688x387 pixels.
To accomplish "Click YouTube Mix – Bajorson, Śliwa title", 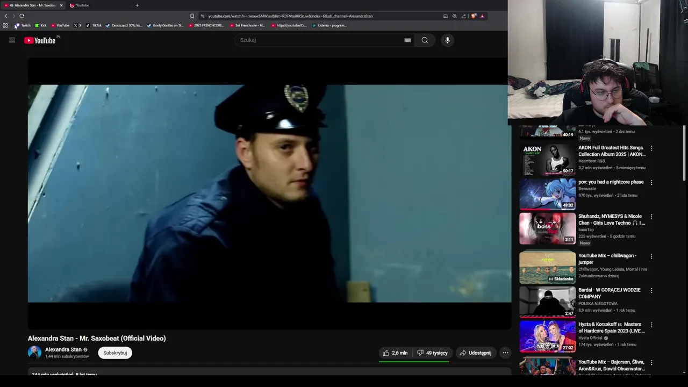I will coord(612,365).
